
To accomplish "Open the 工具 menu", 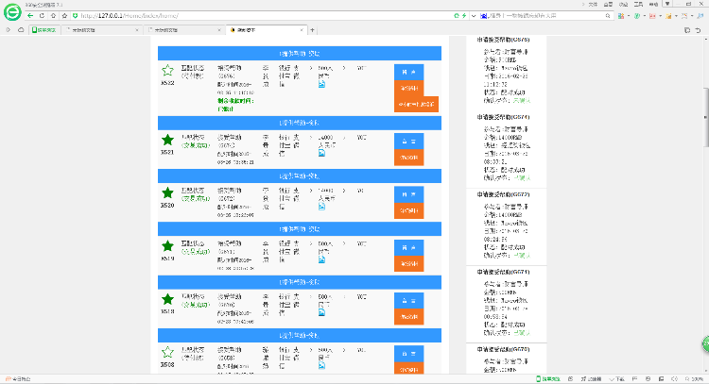I will tap(638, 4).
